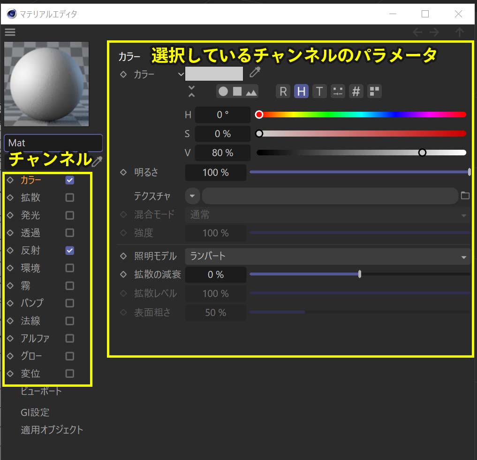Select the 変位 channel label
Screen dimensions: 477x460
30,374
